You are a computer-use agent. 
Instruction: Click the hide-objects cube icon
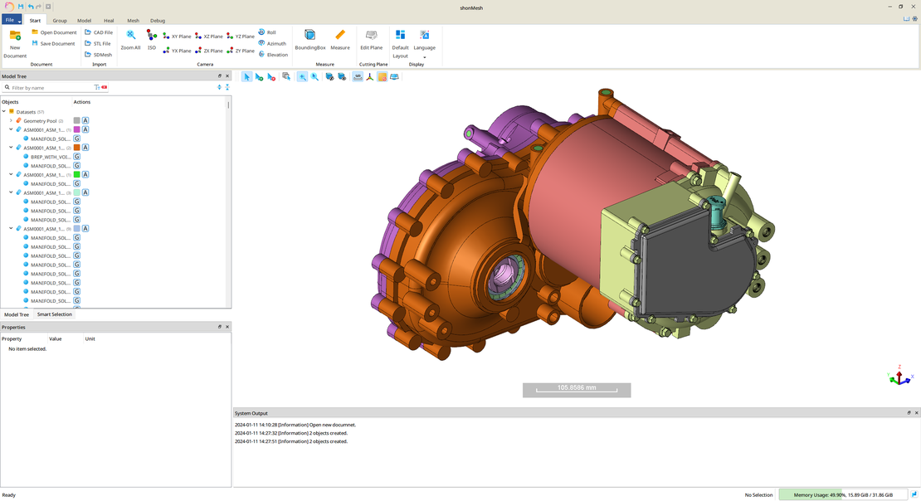[x=329, y=77]
